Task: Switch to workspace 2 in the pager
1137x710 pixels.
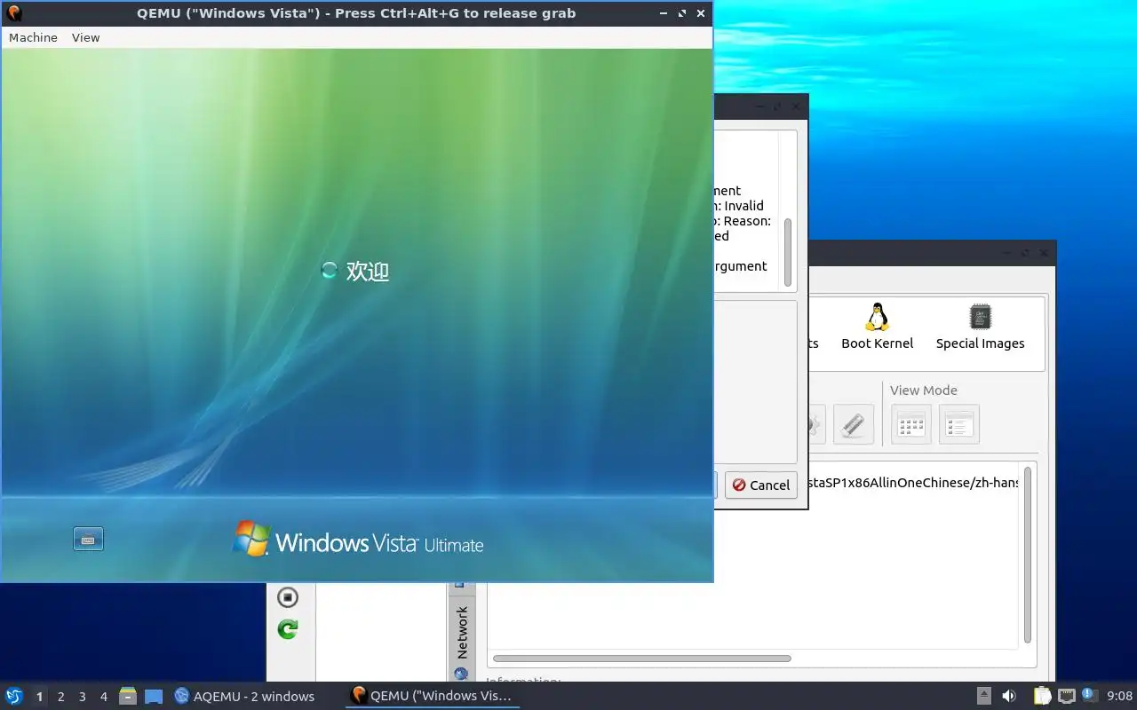Action: 61,697
